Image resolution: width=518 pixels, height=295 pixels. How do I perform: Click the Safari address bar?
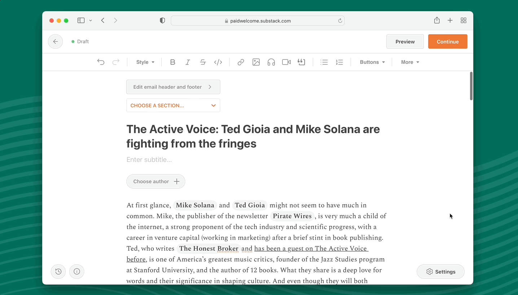[x=258, y=21]
